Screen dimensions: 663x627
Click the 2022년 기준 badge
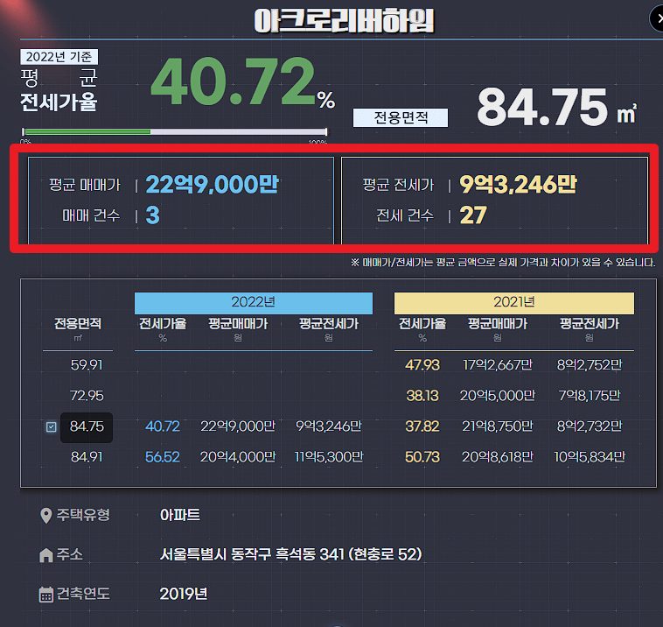click(x=59, y=57)
